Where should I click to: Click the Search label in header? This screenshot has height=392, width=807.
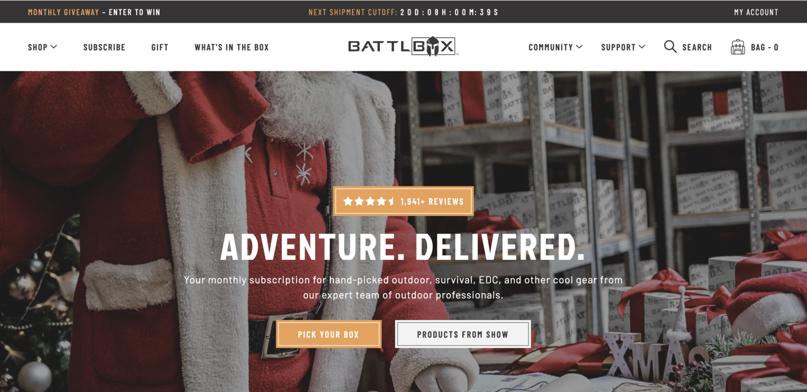pyautogui.click(x=697, y=47)
